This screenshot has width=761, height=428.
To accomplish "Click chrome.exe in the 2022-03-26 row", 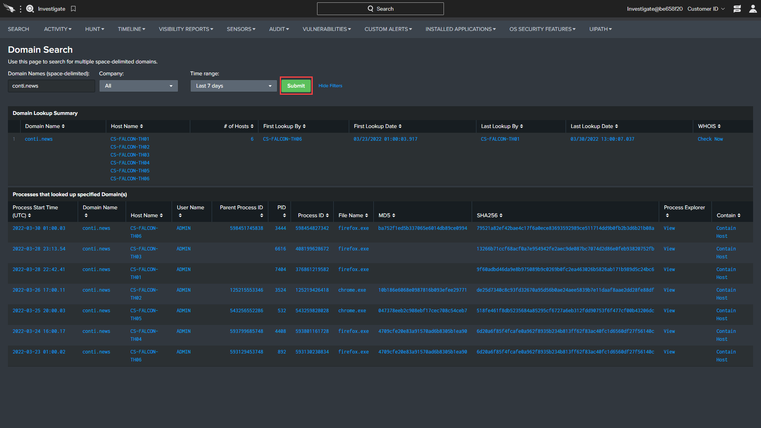I will 352,290.
